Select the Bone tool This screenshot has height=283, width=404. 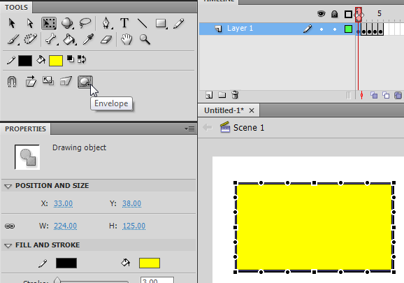(51, 39)
